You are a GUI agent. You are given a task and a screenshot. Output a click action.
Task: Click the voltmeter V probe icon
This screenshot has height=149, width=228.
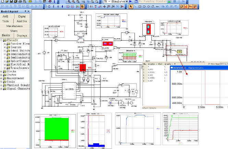[68, 7]
